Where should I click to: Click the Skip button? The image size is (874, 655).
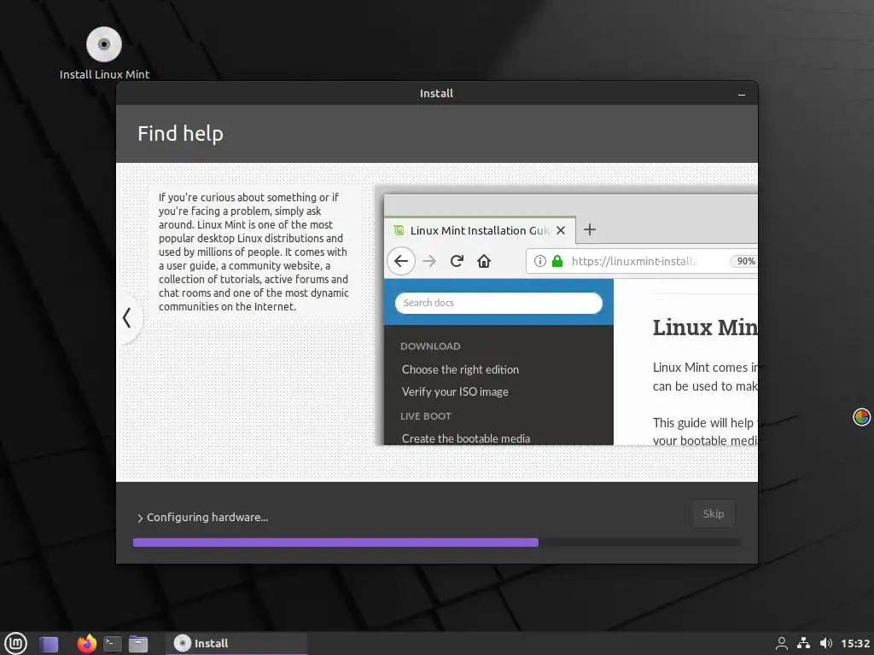[714, 513]
